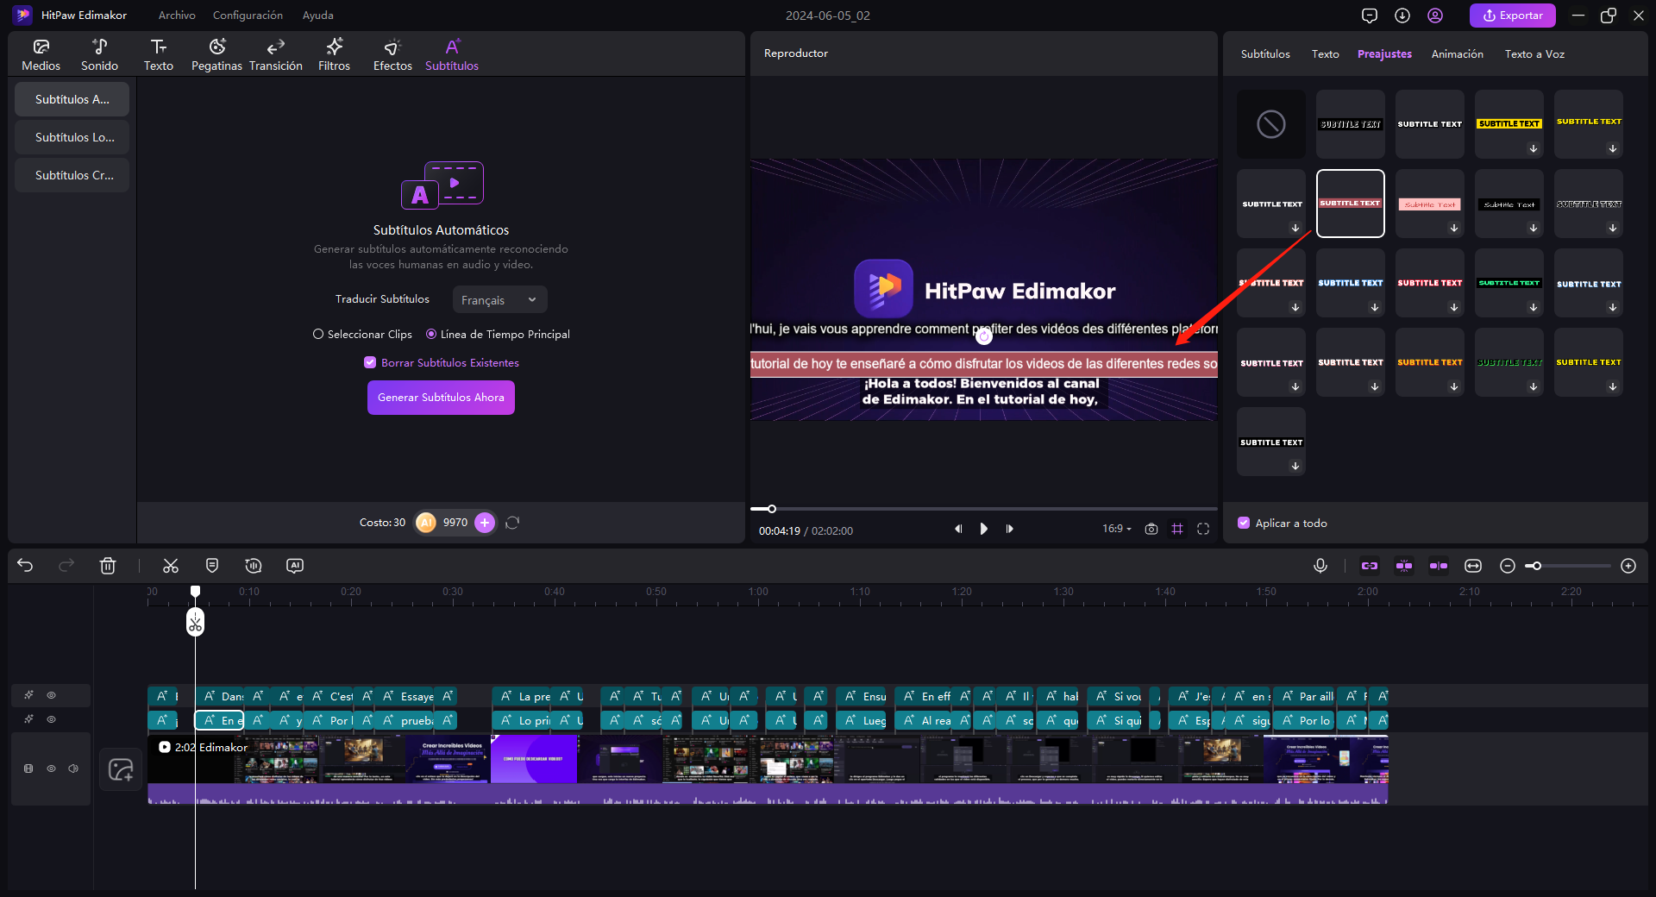Split clip using scissors toolbar icon
This screenshot has width=1656, height=897.
coord(171,566)
